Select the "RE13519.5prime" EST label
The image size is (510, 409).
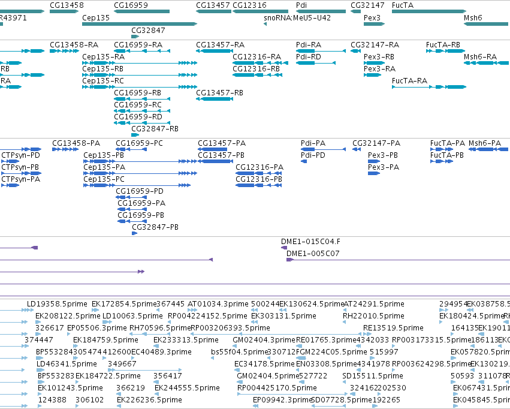(x=393, y=328)
